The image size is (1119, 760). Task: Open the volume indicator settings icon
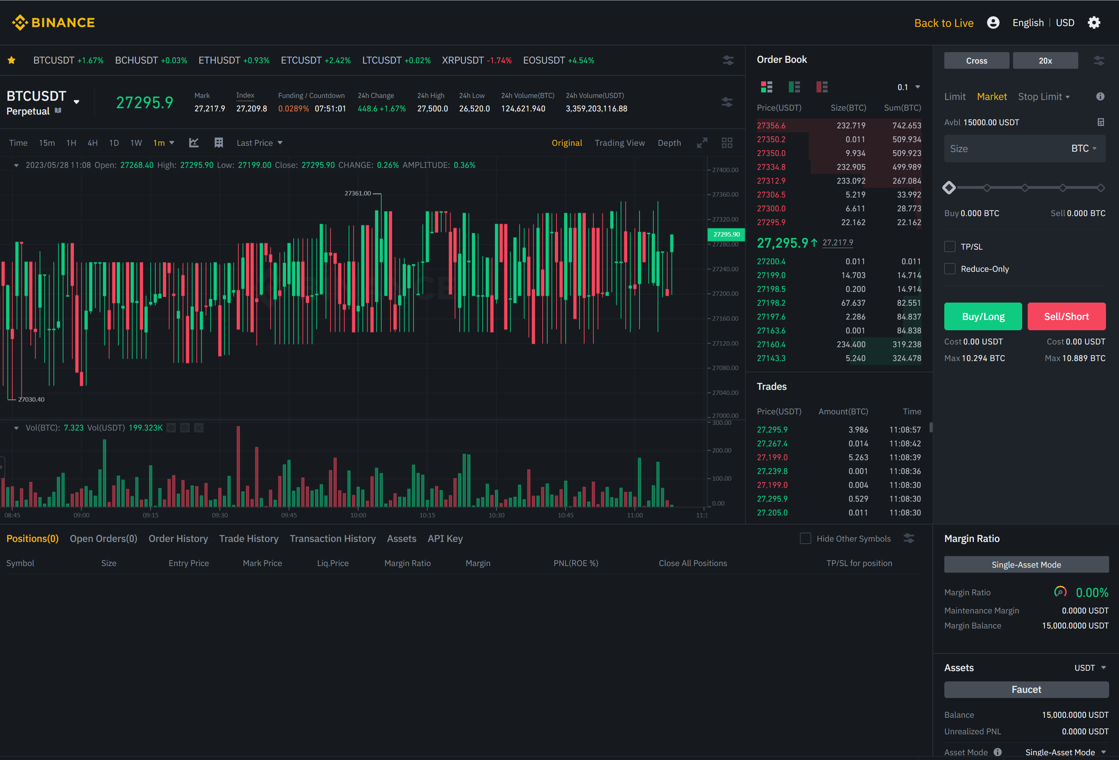point(185,427)
